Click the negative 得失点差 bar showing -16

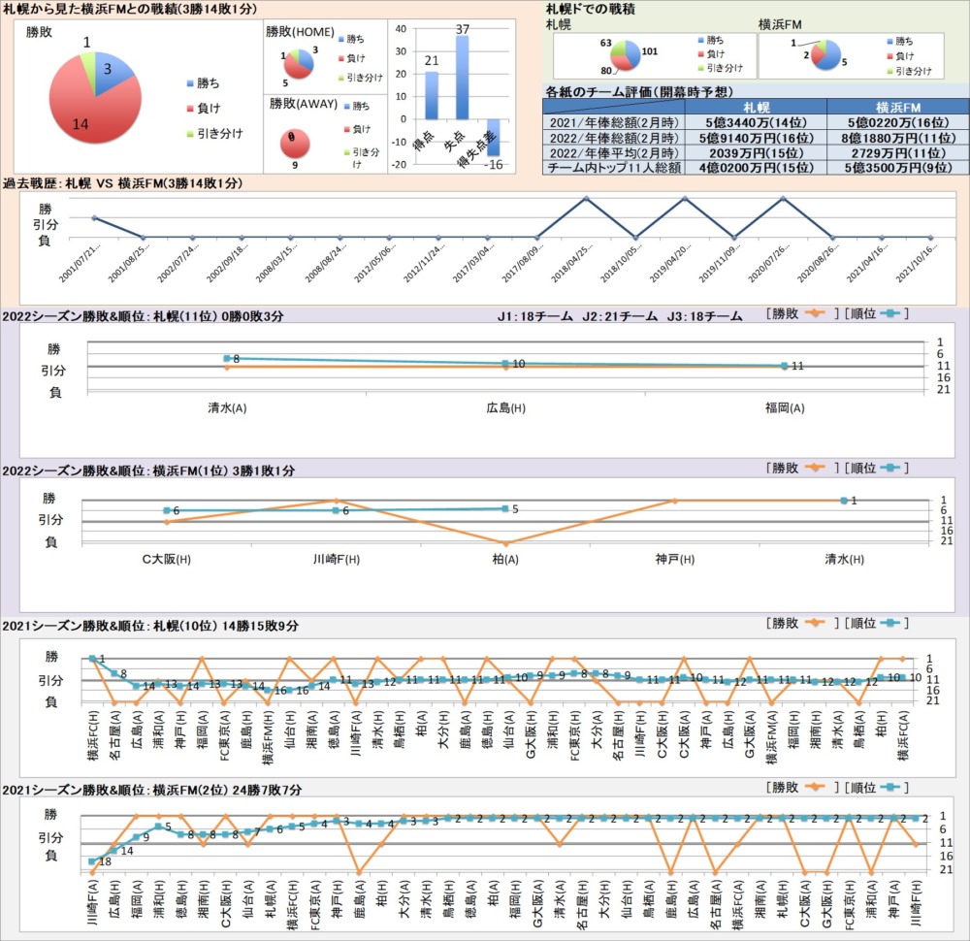pos(493,137)
